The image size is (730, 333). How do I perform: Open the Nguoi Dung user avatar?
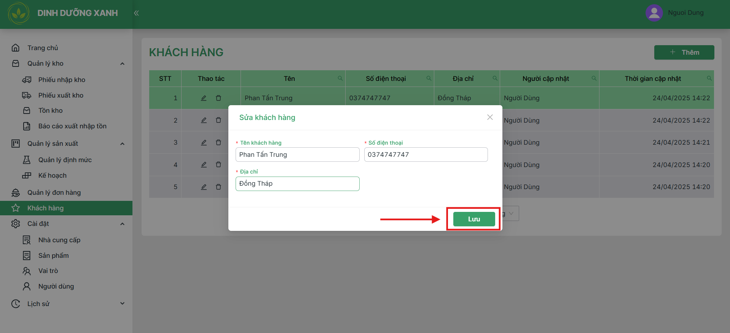(654, 13)
